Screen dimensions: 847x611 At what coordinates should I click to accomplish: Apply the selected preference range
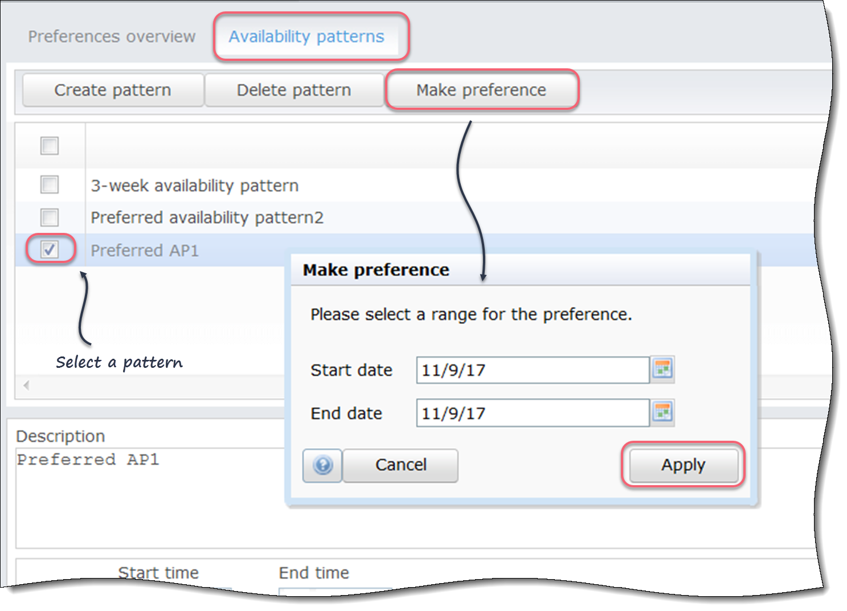[x=683, y=465]
